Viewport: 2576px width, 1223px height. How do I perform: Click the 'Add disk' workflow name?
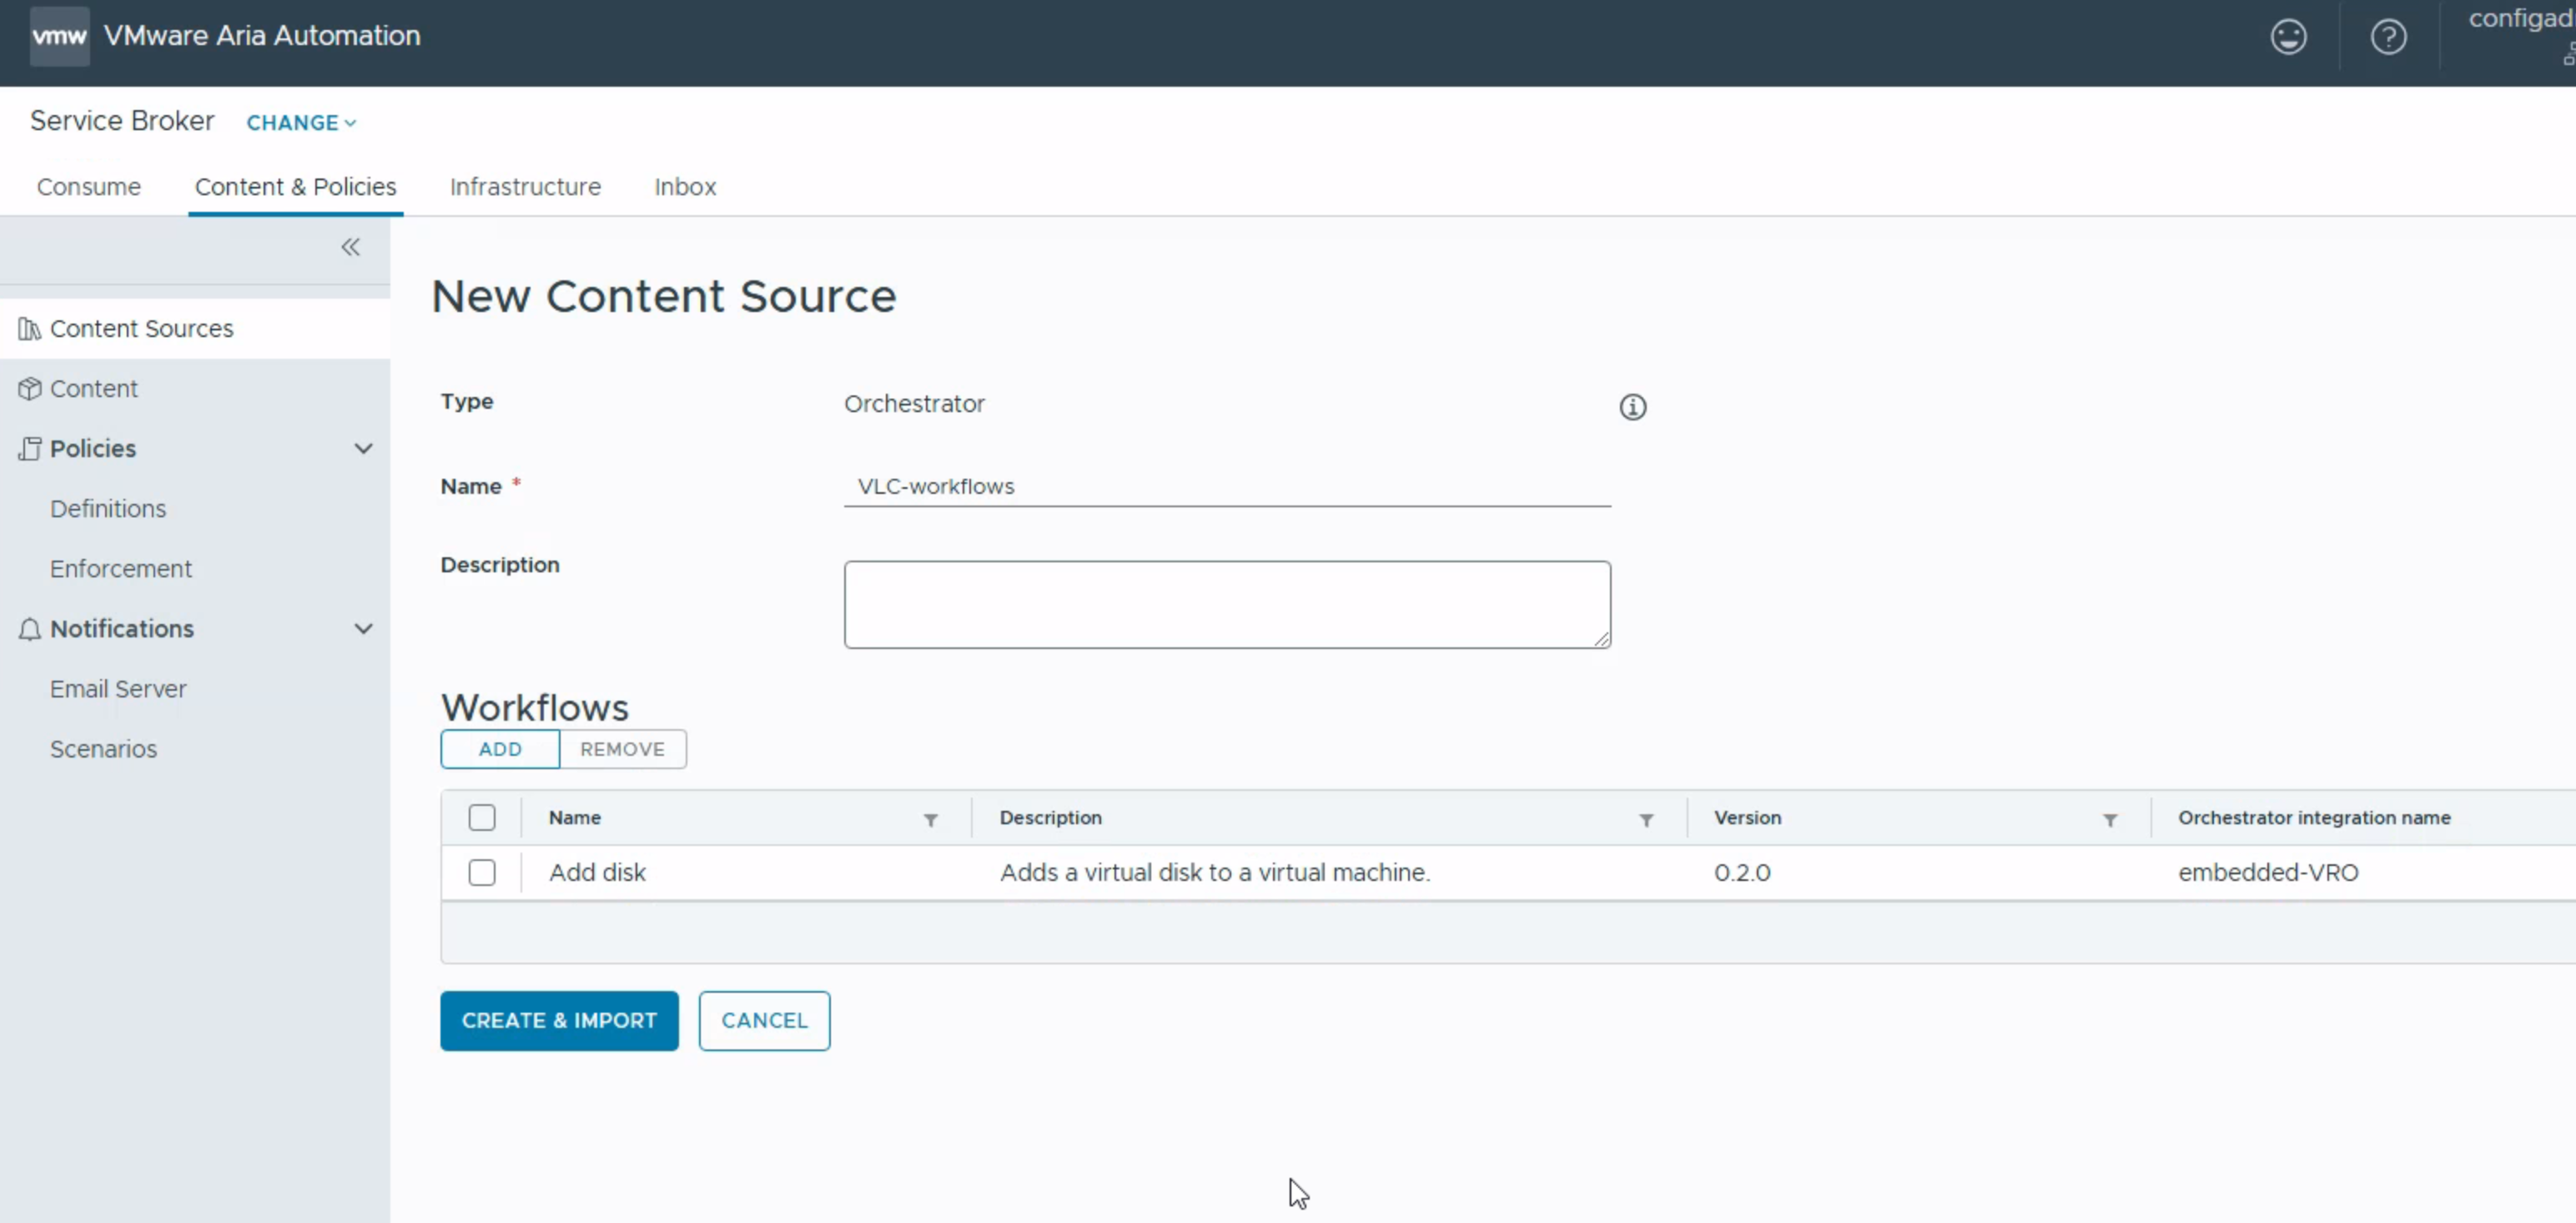coord(597,873)
